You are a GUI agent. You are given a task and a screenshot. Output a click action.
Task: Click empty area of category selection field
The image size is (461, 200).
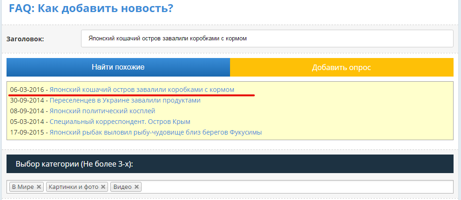pyautogui.click(x=298, y=187)
